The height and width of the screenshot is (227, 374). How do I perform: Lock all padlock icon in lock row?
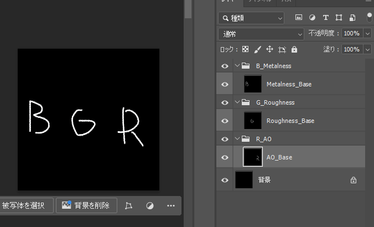coord(294,49)
